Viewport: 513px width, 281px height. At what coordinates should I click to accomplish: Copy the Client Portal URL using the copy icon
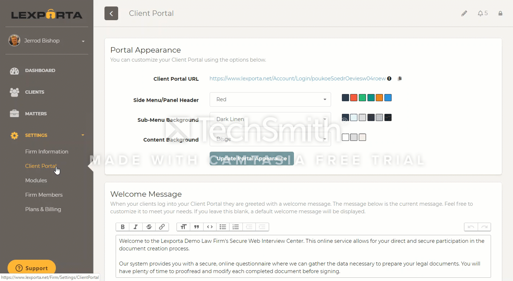click(400, 79)
